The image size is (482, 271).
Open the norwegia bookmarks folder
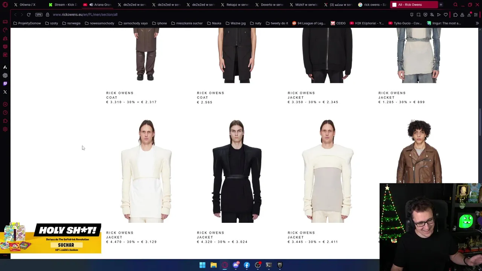click(x=71, y=23)
